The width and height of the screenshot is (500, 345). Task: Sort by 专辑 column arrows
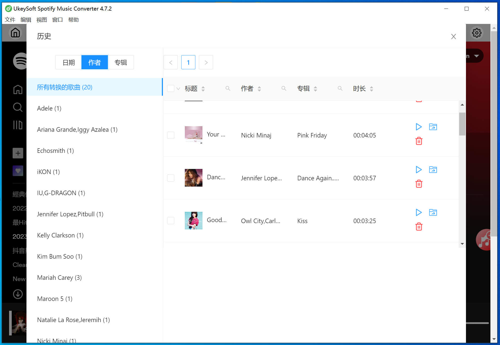[315, 89]
